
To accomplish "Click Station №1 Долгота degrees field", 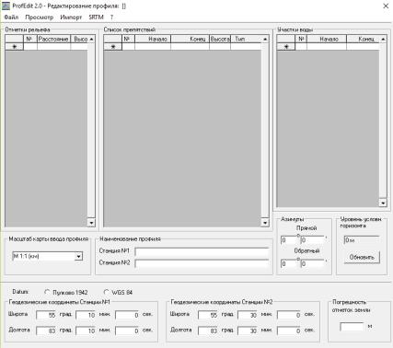I will (x=46, y=331).
